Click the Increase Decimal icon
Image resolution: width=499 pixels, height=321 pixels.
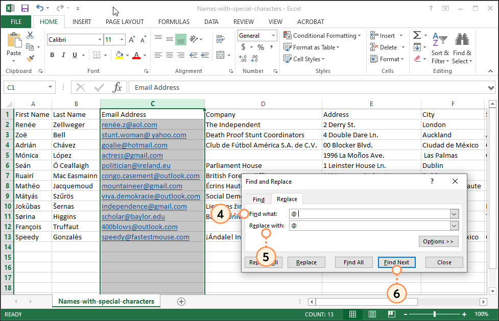pyautogui.click(x=243, y=59)
